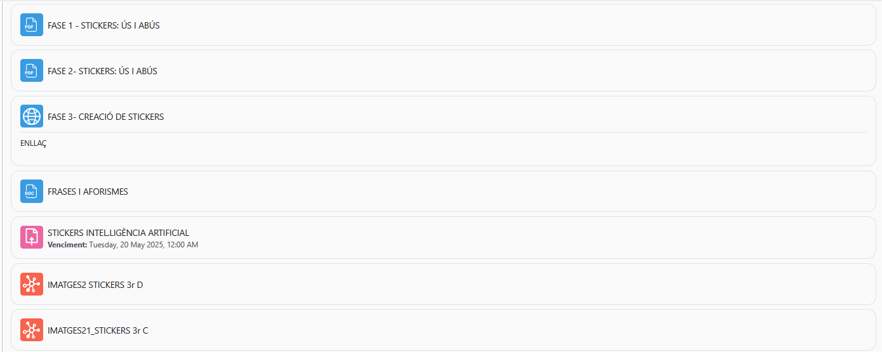Open the FRASES I AFORISMES document link

[x=88, y=192]
